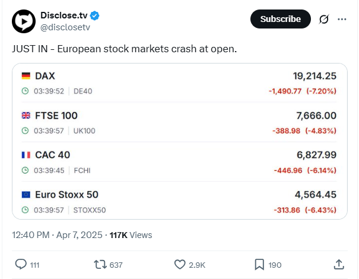
Task: Click the Disclose.tv profile avatar
Action: click(24, 21)
